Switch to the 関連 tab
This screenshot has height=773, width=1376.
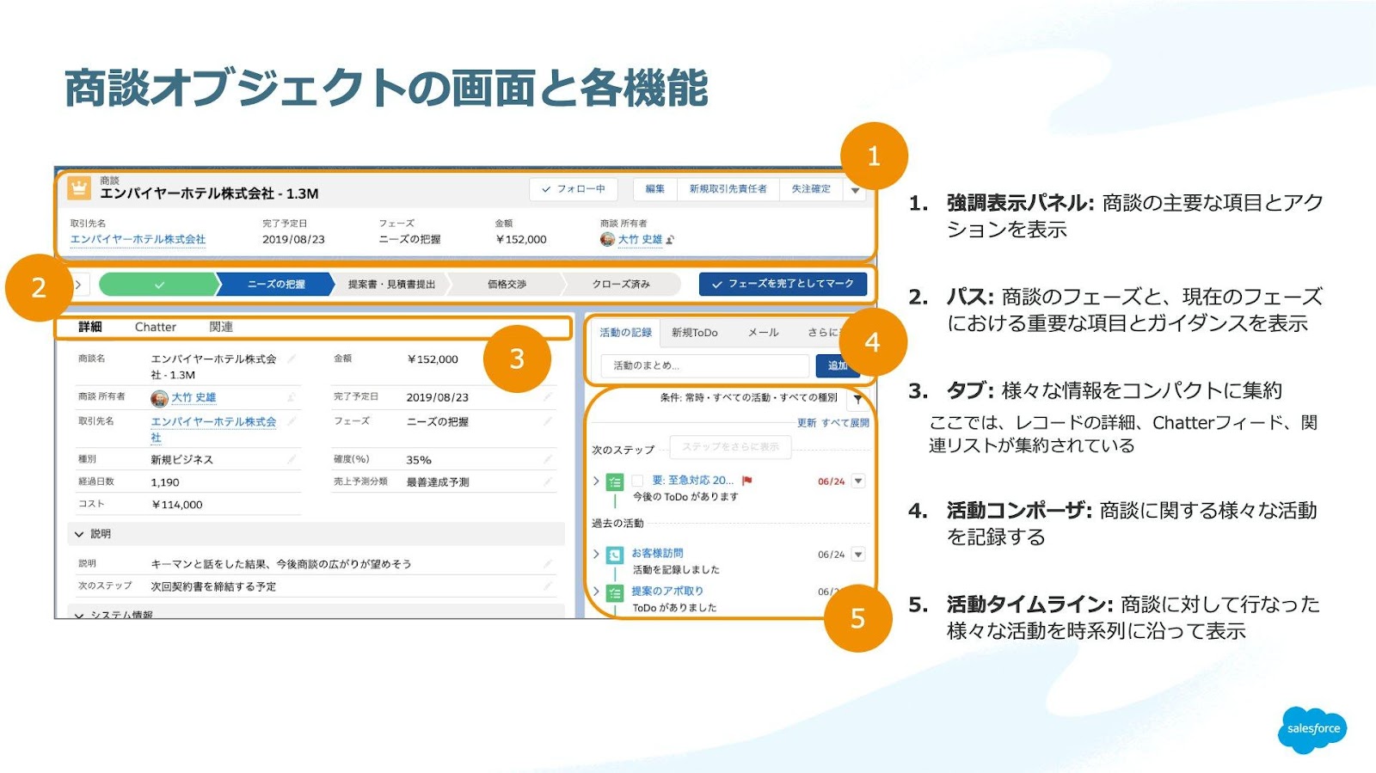(221, 327)
